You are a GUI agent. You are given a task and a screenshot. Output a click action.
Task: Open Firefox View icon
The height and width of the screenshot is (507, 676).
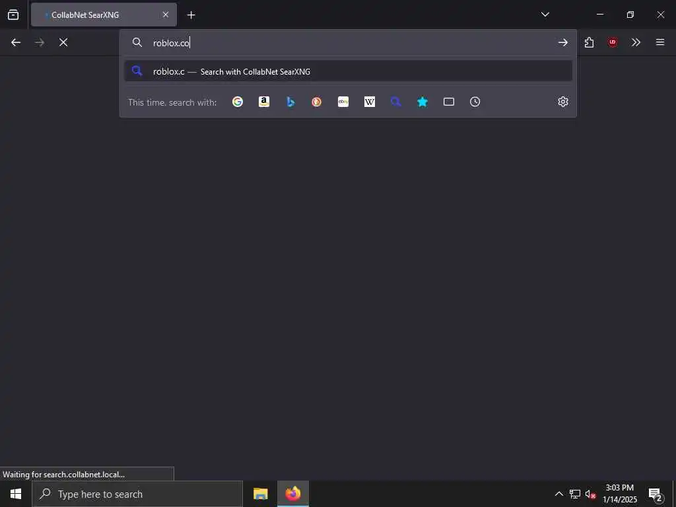click(x=13, y=15)
